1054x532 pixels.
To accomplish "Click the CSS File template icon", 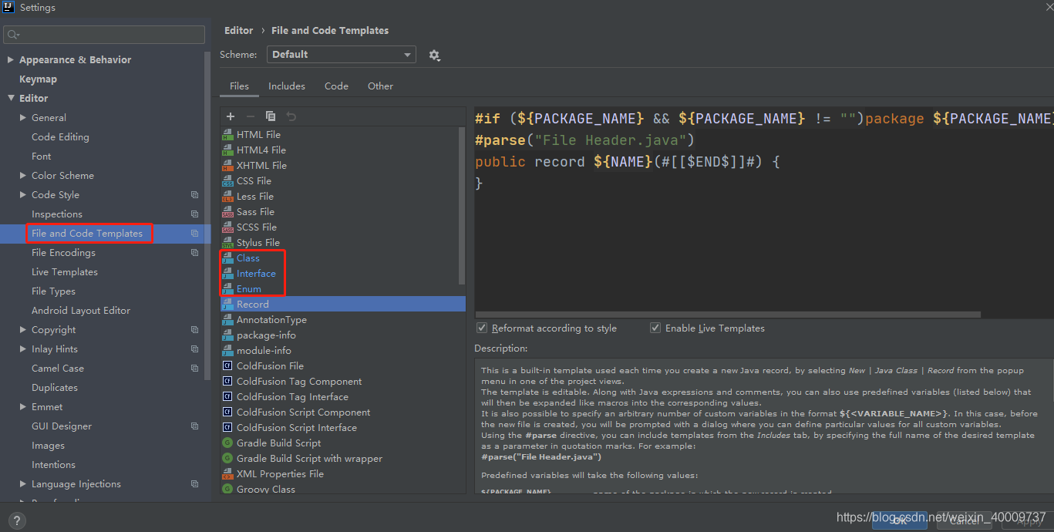I will click(x=227, y=181).
